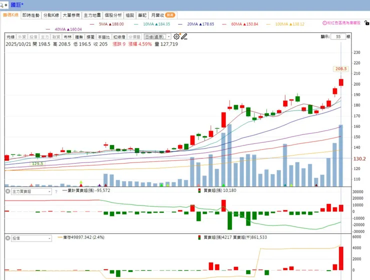Image resolution: width=370 pixels, height=280 pixels.
Task: Toggle the 均線 overlay button
Action: (10, 37)
